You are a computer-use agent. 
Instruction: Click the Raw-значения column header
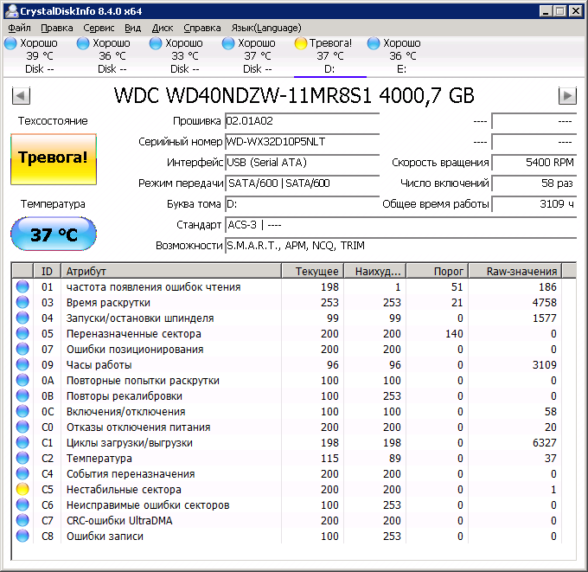coord(521,271)
